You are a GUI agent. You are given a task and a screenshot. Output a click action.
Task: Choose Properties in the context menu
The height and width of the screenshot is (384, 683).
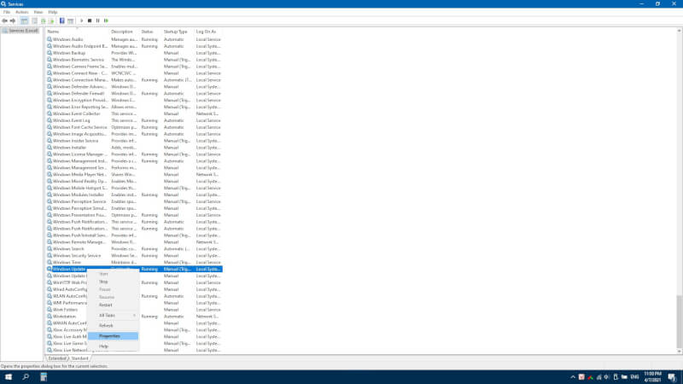[x=113, y=335]
